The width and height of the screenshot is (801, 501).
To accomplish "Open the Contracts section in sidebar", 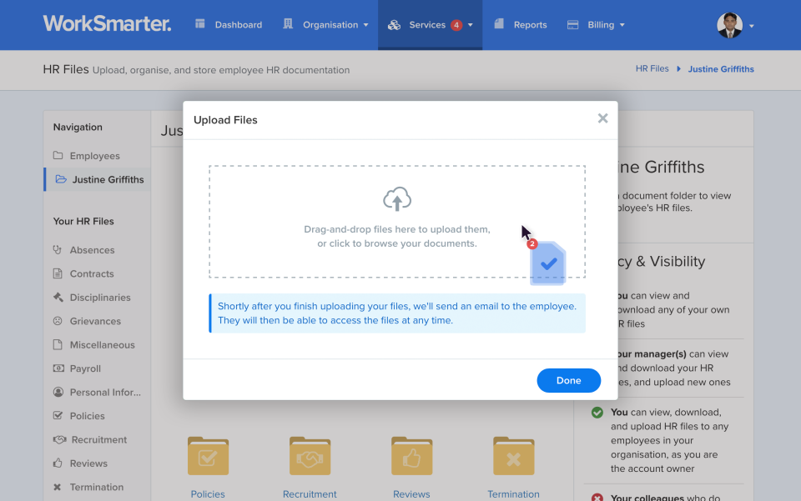I will (x=92, y=273).
